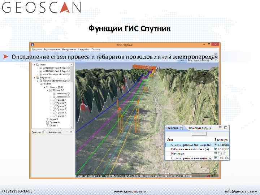
Task: Click the layer tree vertical scrollbar thumb
Action: click(71, 74)
